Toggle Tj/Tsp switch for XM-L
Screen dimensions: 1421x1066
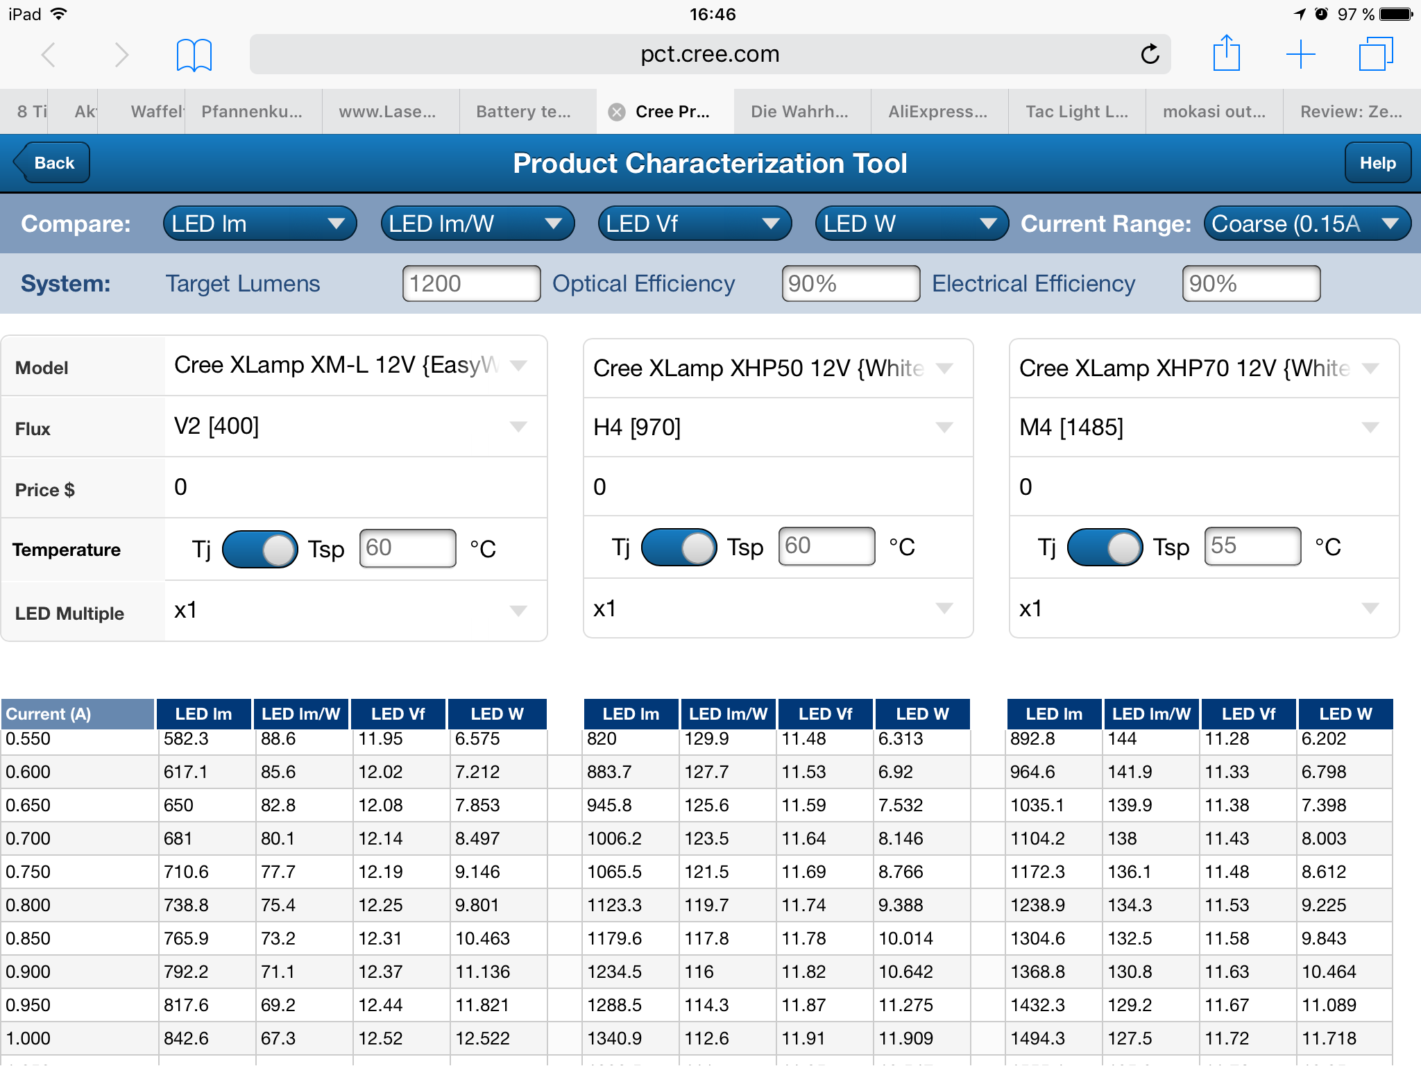(x=260, y=549)
